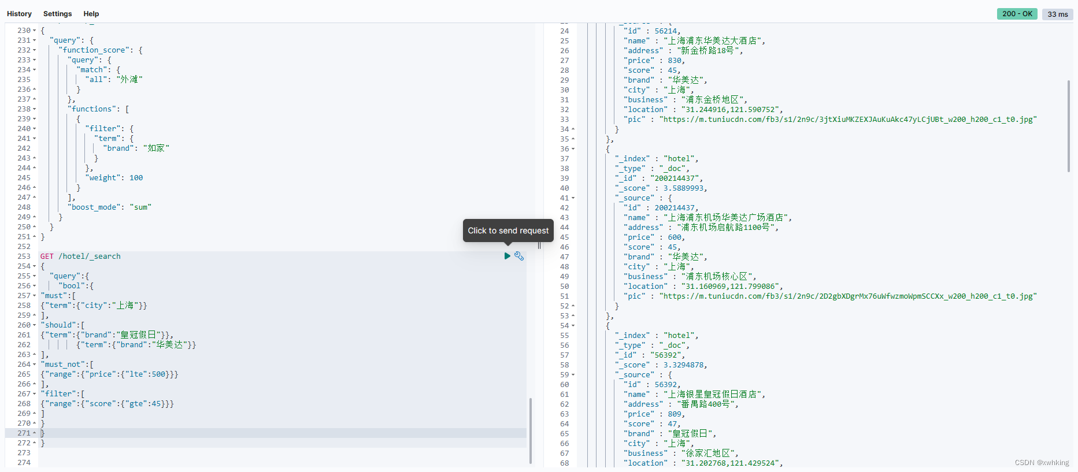1078x472 pixels.
Task: Collapse the must array at line 257
Action: pyautogui.click(x=34, y=296)
